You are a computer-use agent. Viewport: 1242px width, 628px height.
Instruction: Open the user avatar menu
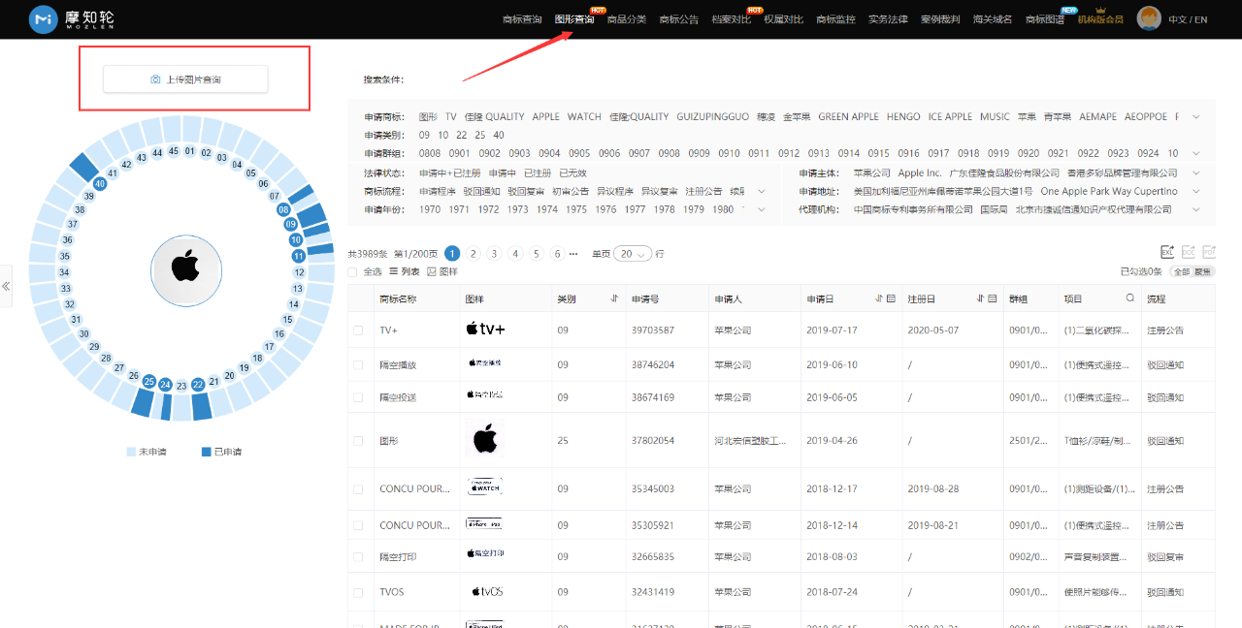coord(1149,18)
